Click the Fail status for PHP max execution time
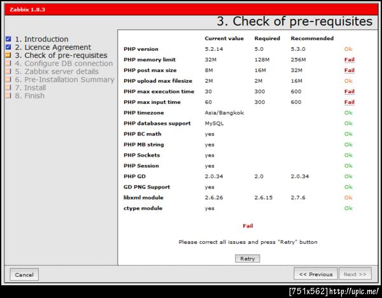 pyautogui.click(x=349, y=92)
